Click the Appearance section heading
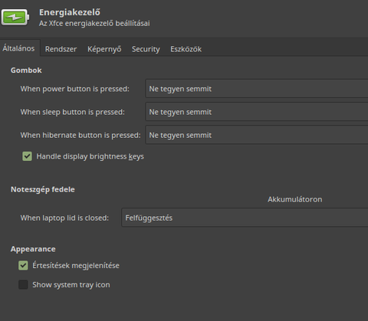Viewport: 368px width, 321px height. [x=33, y=249]
